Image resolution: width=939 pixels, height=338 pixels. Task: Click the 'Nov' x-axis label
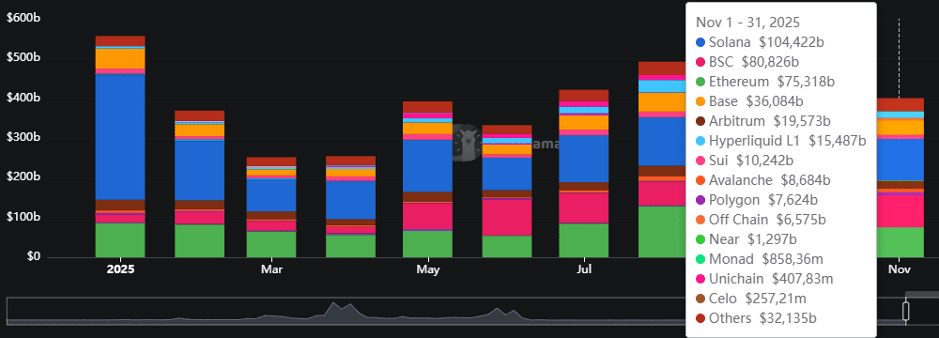[900, 269]
